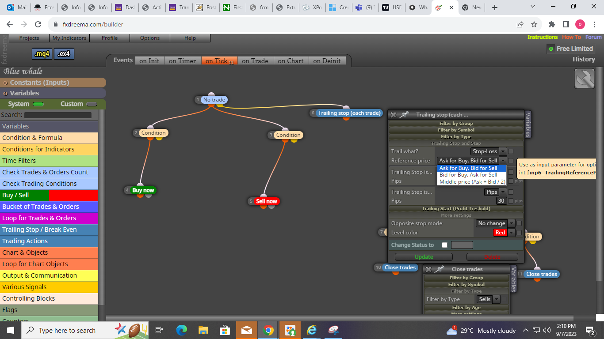This screenshot has width=604, height=339.
Task: Go back to the previous browser page
Action: click(x=11, y=25)
